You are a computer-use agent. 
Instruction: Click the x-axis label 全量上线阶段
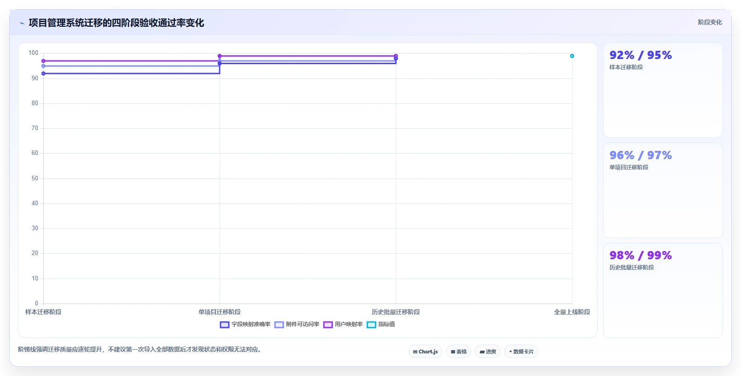click(x=572, y=312)
